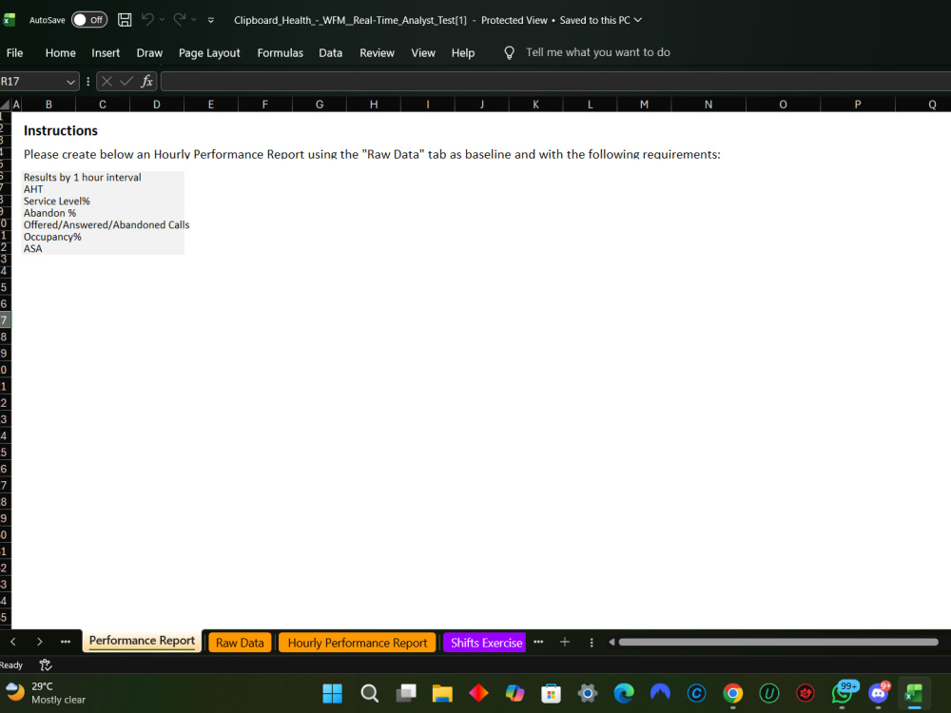951x713 pixels.
Task: Switch to the Insert ribbon tab
Action: click(106, 52)
